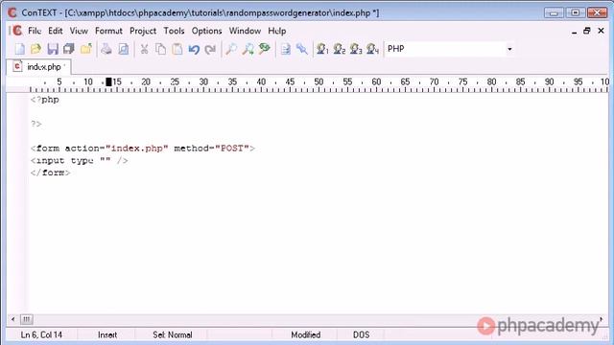Open the Edit menu
This screenshot has width=614, height=345.
coord(56,31)
